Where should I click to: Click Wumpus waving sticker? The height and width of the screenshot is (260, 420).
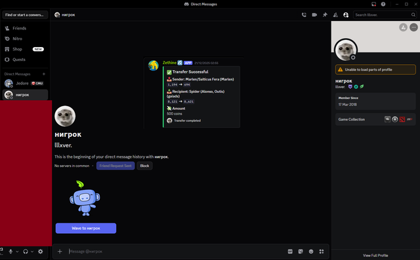coord(85,198)
